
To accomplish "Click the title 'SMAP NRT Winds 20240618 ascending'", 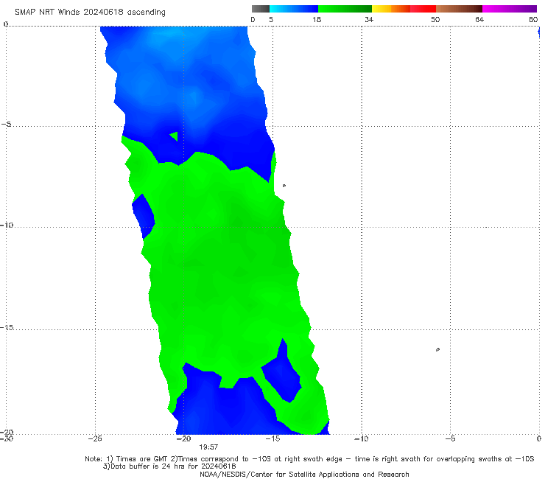I will point(90,12).
